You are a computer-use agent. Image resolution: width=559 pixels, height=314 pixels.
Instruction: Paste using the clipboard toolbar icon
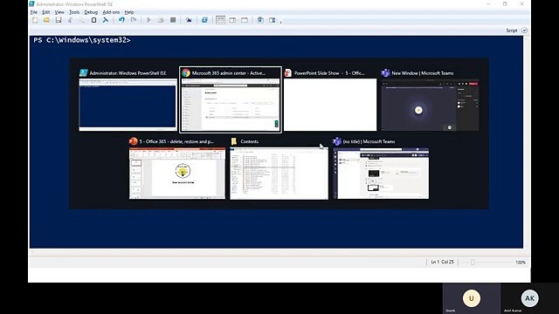[x=93, y=20]
